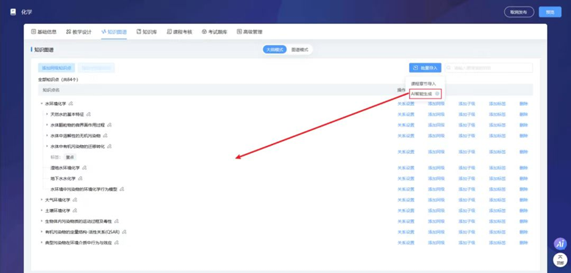571x273 pixels.
Task: Collapse the 水环境化学 tree node
Action: pyautogui.click(x=42, y=104)
